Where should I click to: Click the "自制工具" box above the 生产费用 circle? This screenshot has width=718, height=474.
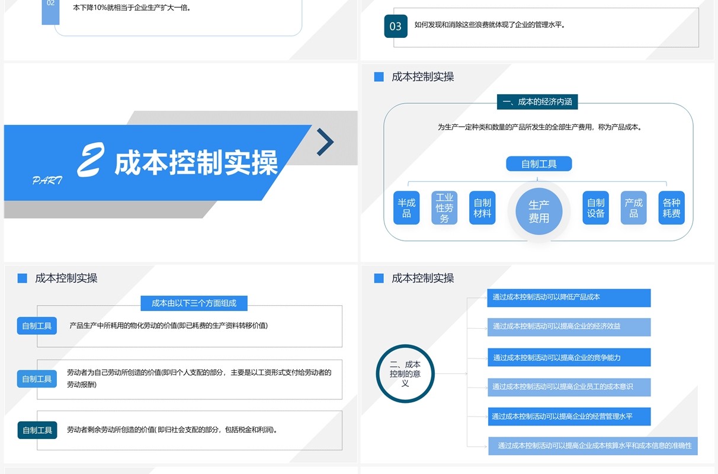point(539,164)
